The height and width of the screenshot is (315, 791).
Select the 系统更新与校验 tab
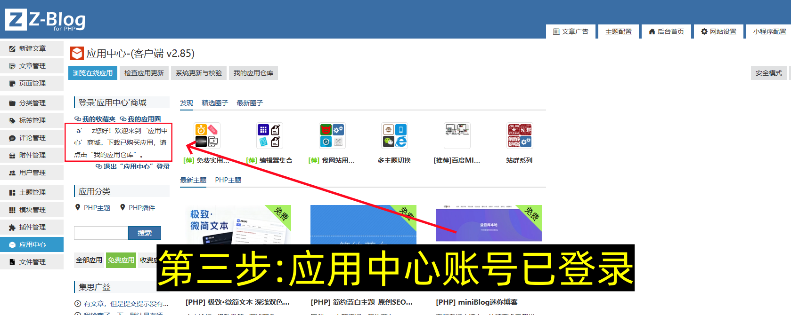click(199, 73)
